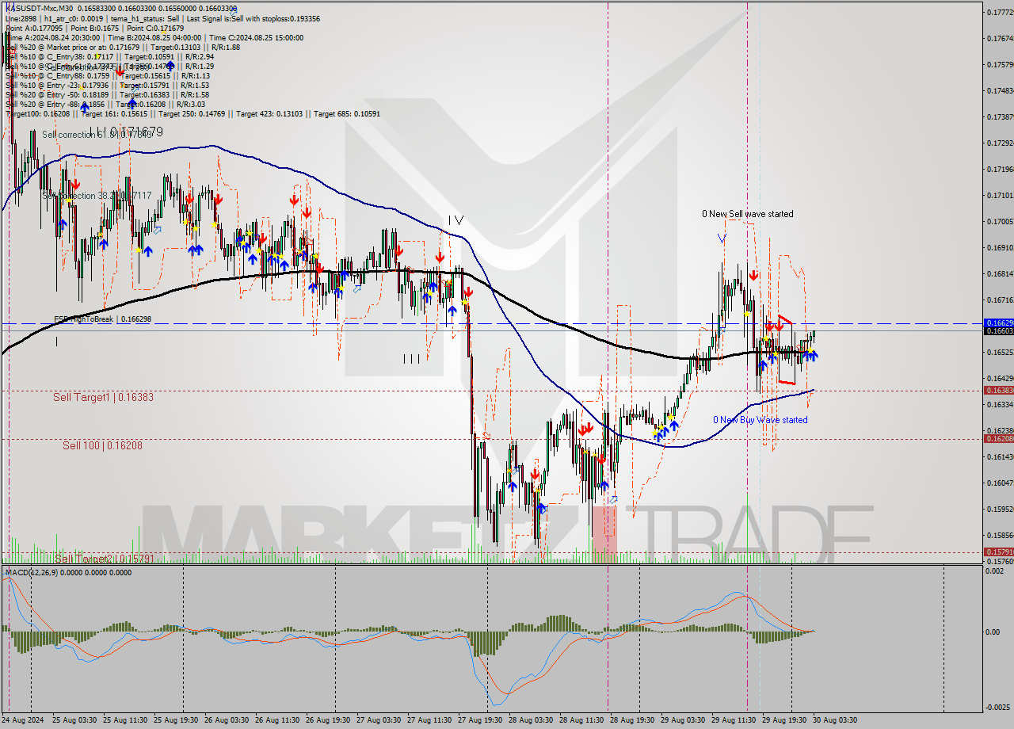
Task: Select the 27 Aug 11:30 time label
Action: (x=429, y=720)
